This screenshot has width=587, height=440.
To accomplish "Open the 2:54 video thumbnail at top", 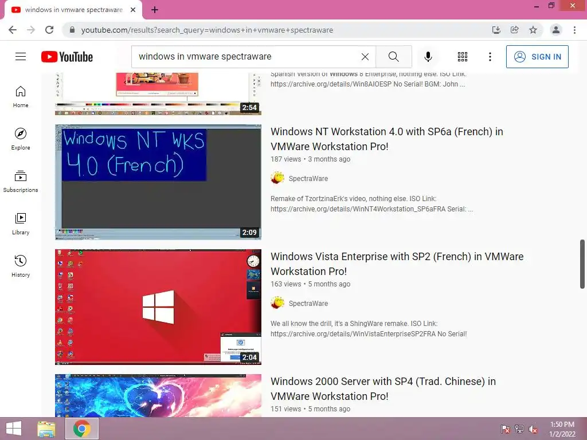I will pos(158,93).
